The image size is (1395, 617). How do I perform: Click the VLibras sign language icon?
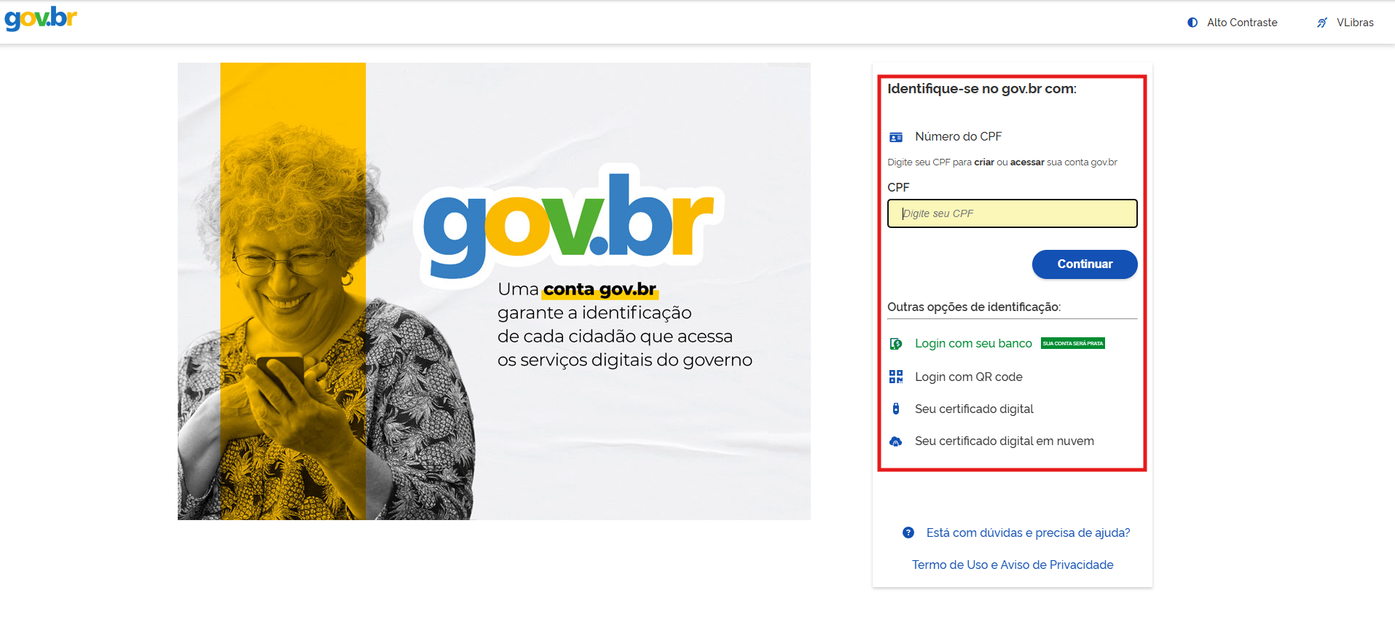(x=1322, y=23)
